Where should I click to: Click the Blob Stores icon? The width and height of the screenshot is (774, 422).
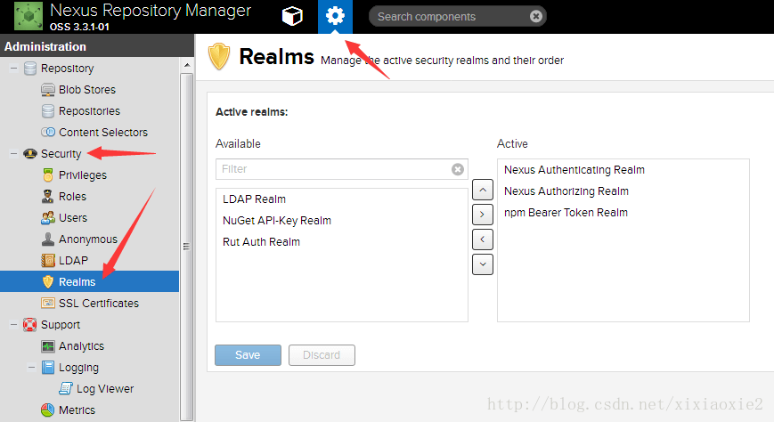(x=48, y=90)
